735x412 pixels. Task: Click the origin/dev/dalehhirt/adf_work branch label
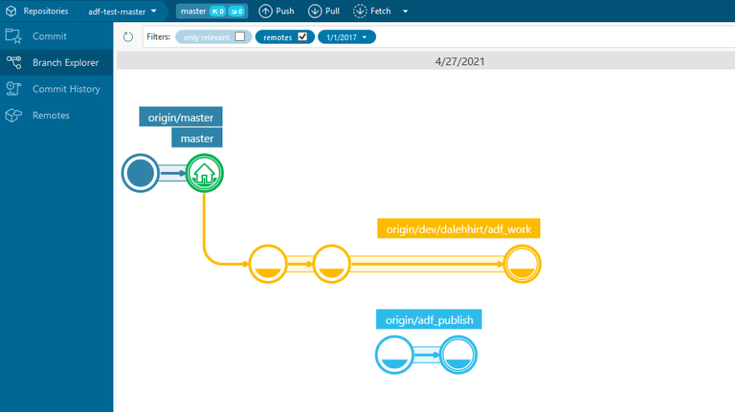click(459, 229)
